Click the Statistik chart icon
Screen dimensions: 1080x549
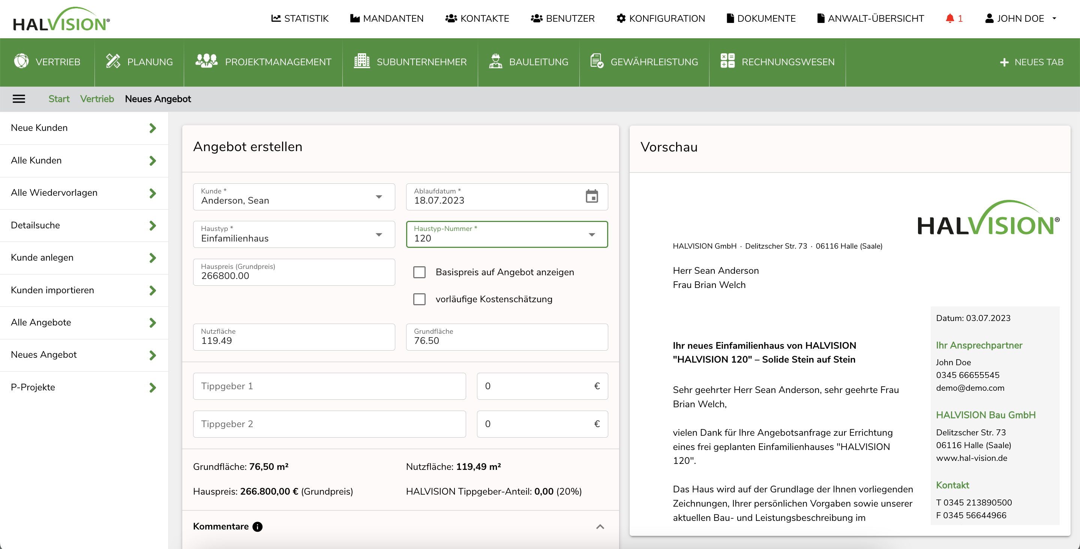click(276, 18)
